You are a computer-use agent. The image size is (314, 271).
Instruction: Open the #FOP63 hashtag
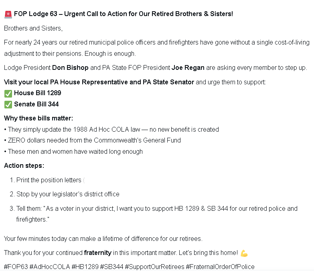pos(16,267)
